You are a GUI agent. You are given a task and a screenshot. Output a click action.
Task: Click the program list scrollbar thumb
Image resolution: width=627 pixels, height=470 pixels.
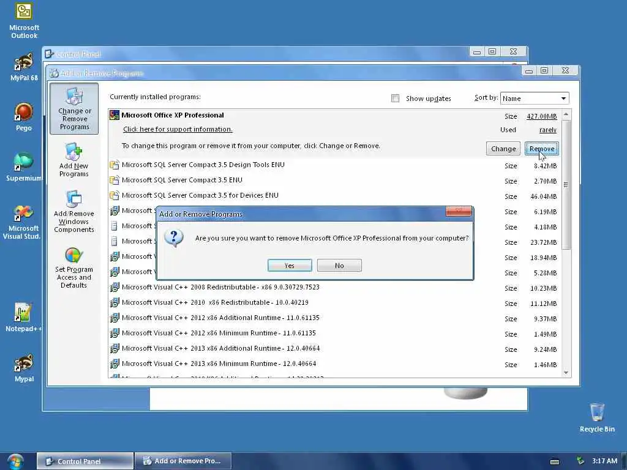pyautogui.click(x=566, y=184)
